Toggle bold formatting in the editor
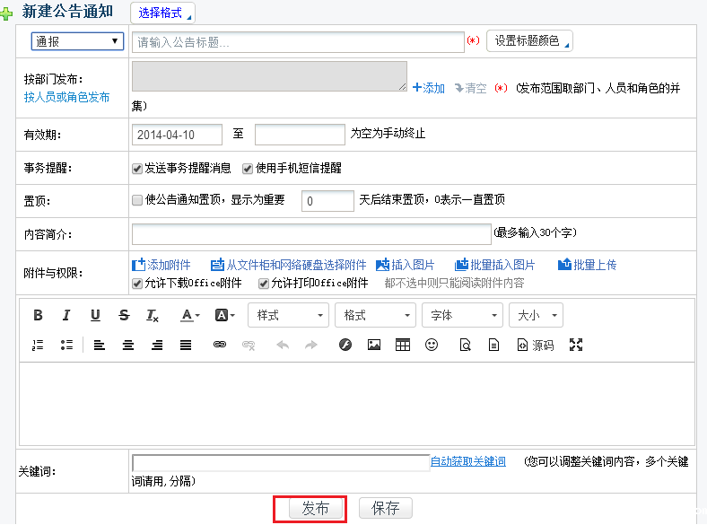Image resolution: width=707 pixels, height=525 pixels. pos(38,315)
